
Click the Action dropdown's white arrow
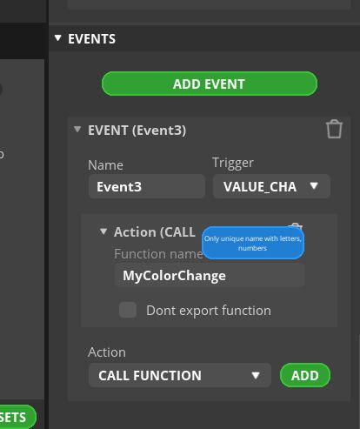coord(256,375)
